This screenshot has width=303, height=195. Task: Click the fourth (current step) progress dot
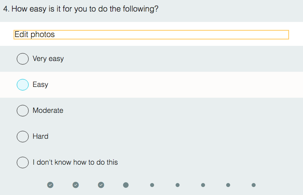coord(126,185)
